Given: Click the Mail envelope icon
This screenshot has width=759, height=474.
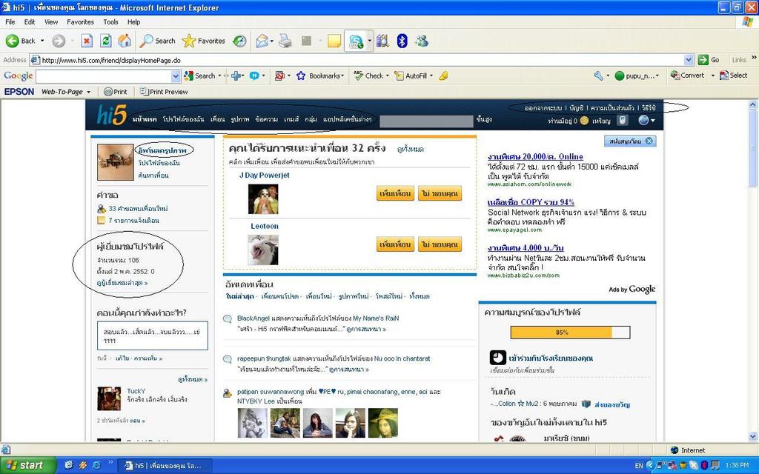Looking at the screenshot, I should (262, 41).
